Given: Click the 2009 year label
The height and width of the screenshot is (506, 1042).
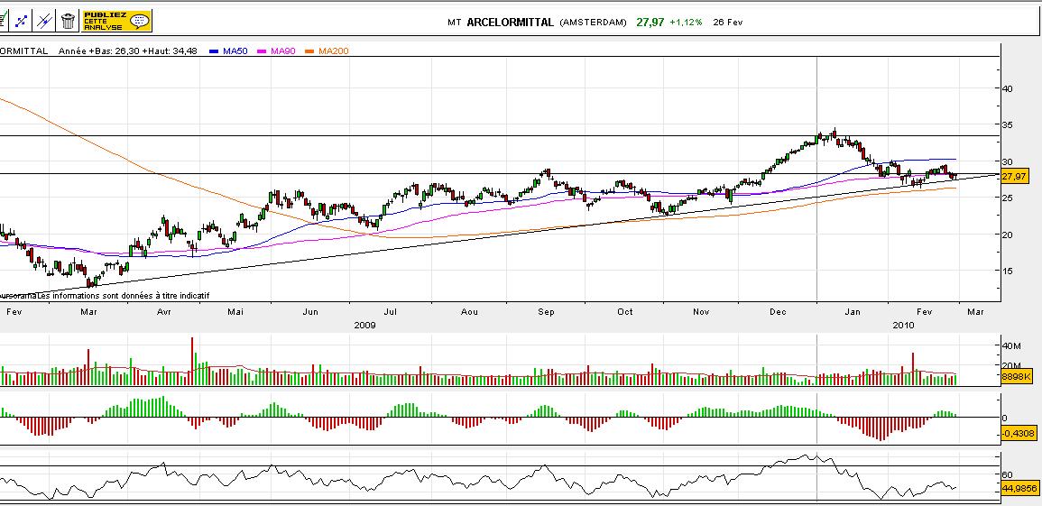Looking at the screenshot, I should pos(364,325).
